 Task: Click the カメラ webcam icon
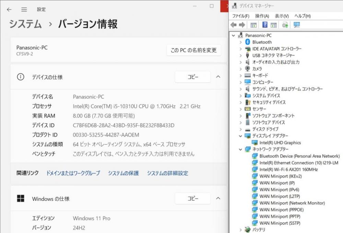click(247, 69)
